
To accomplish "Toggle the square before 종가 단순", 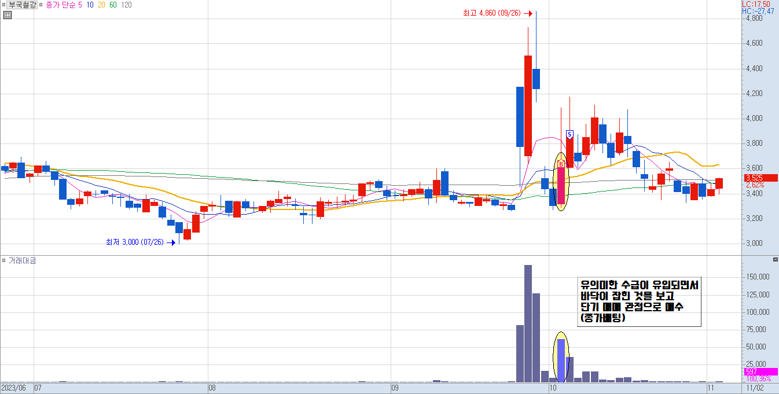I will tap(42, 5).
